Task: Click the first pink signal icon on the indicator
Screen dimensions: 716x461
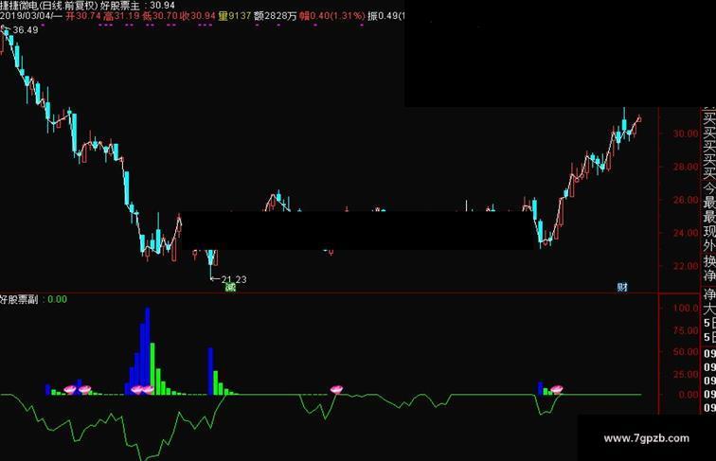Action: tap(70, 389)
